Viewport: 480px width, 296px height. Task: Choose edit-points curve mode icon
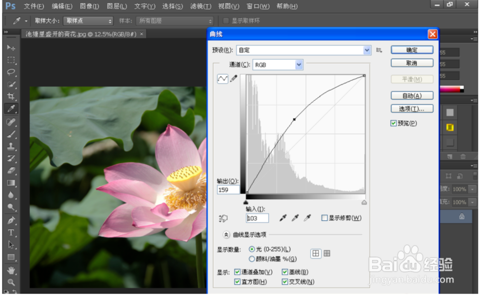pyautogui.click(x=223, y=79)
